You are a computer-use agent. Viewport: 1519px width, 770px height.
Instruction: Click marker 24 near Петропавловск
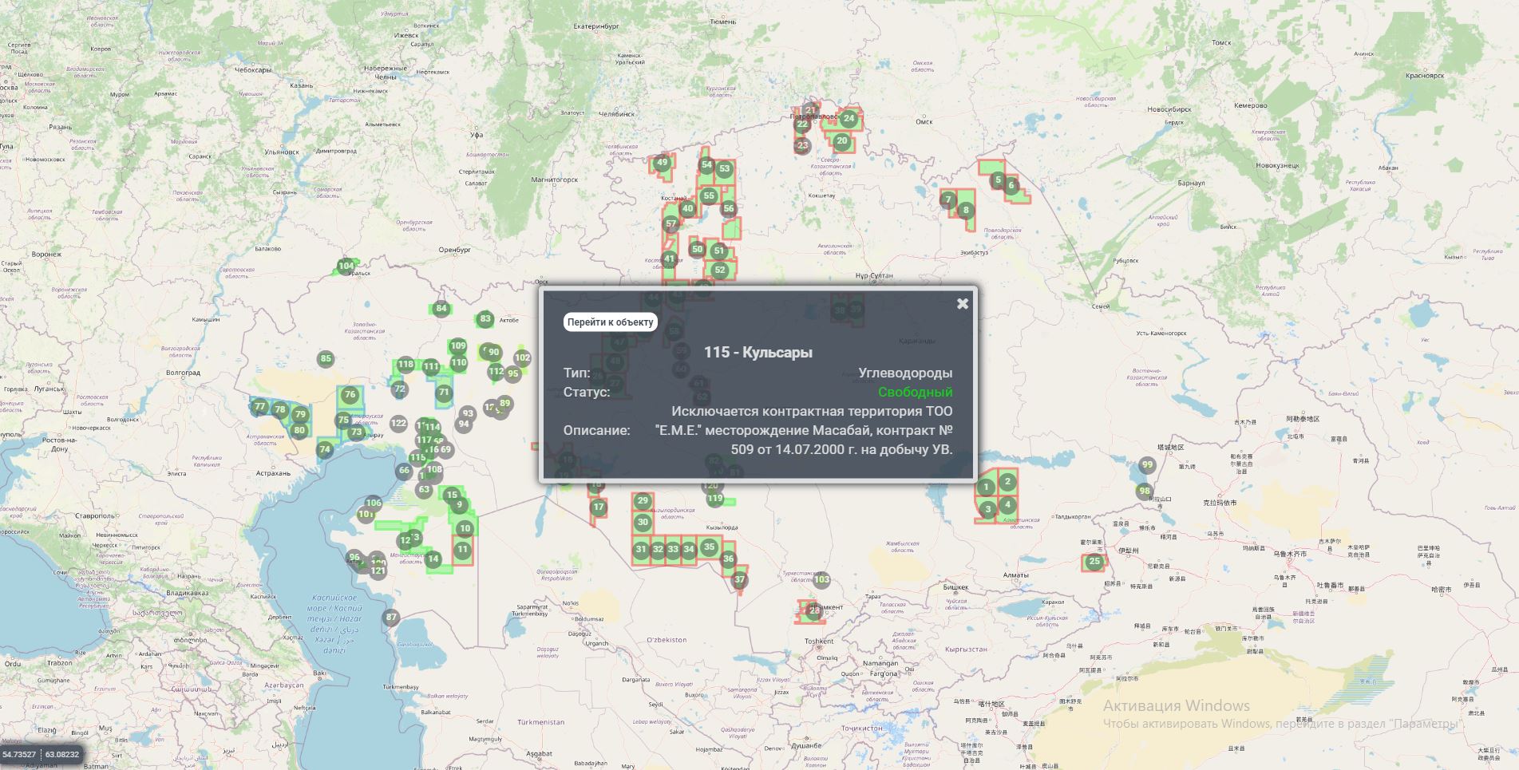[x=849, y=119]
